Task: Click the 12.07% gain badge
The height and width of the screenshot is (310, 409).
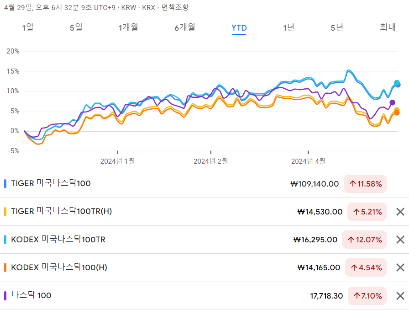Action: point(364,240)
